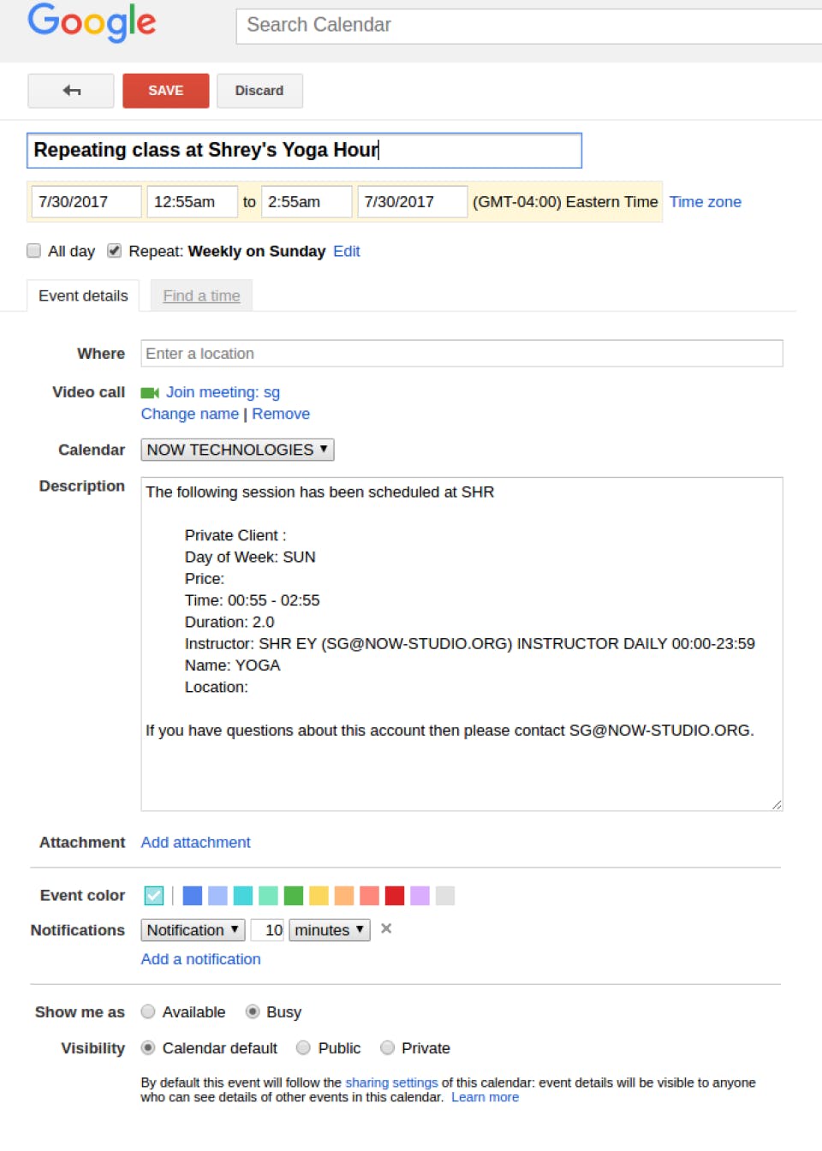
Task: Pick the mint green event color
Action: tap(268, 896)
